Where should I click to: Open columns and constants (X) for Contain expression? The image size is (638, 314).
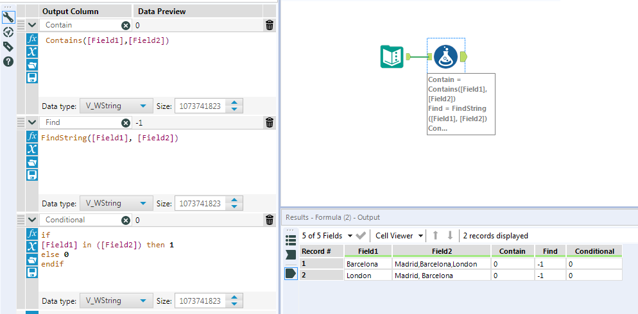click(32, 52)
